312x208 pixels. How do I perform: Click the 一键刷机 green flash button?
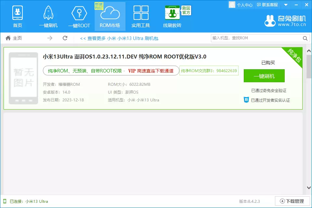(264, 75)
